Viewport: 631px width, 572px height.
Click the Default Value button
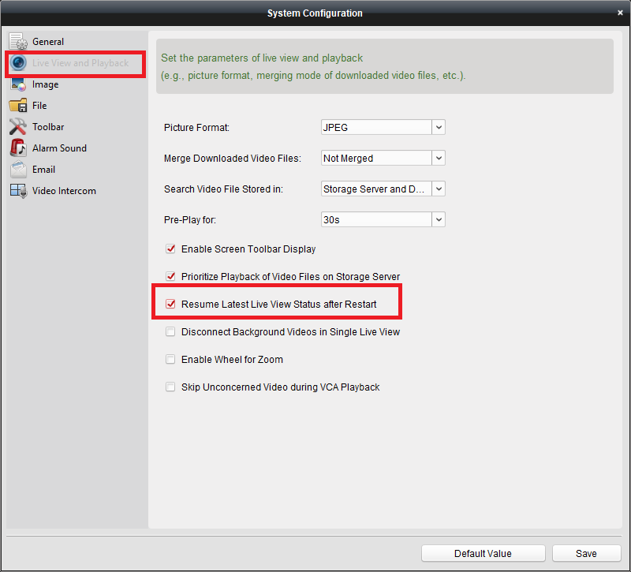[x=483, y=553]
